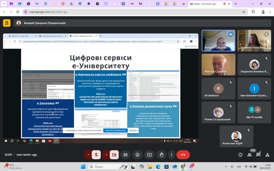Expand audio settings arrow beside microphone
The height and width of the screenshot is (171, 274).
tap(88, 155)
